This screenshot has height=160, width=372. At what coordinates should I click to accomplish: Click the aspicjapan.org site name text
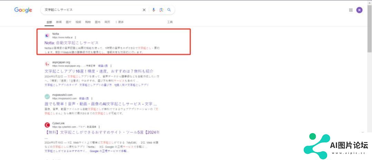(61, 62)
